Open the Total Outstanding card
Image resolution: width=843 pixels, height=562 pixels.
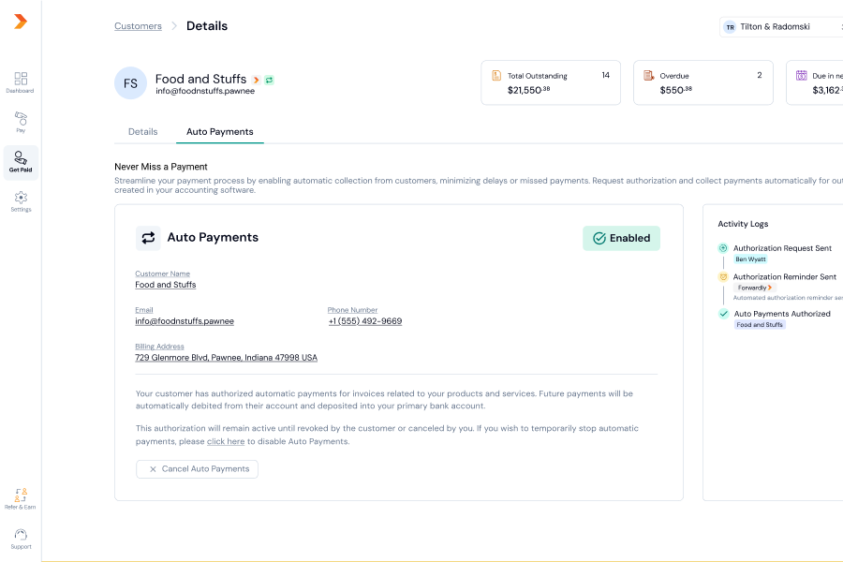tap(551, 83)
